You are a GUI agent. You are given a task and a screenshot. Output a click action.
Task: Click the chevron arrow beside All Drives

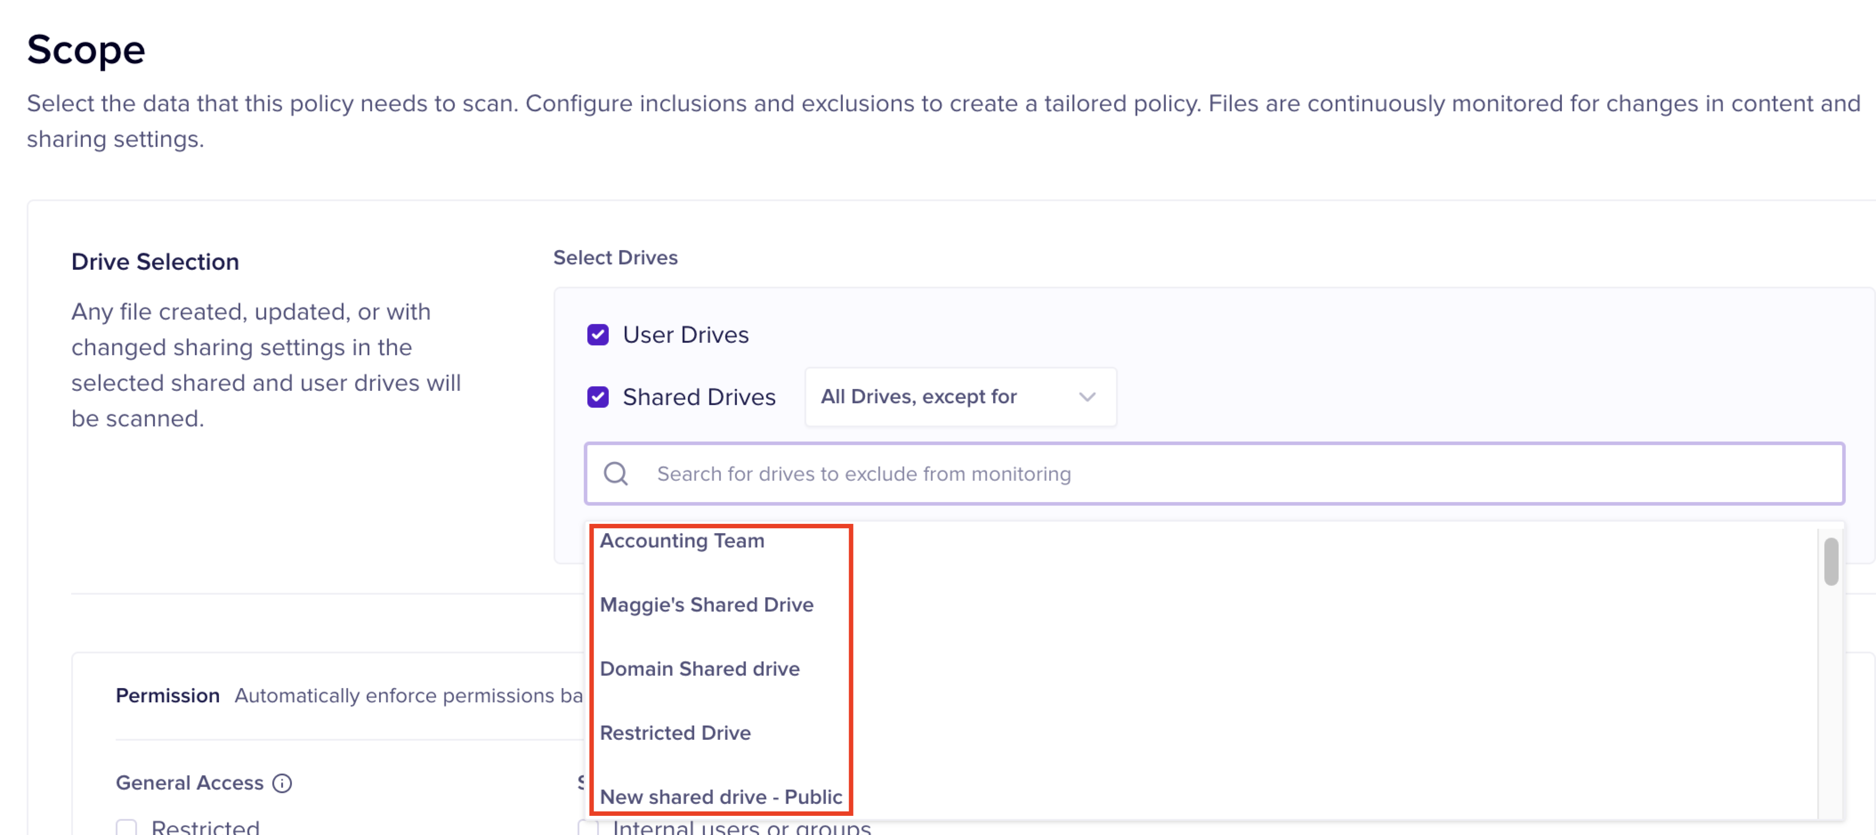[x=1087, y=397]
